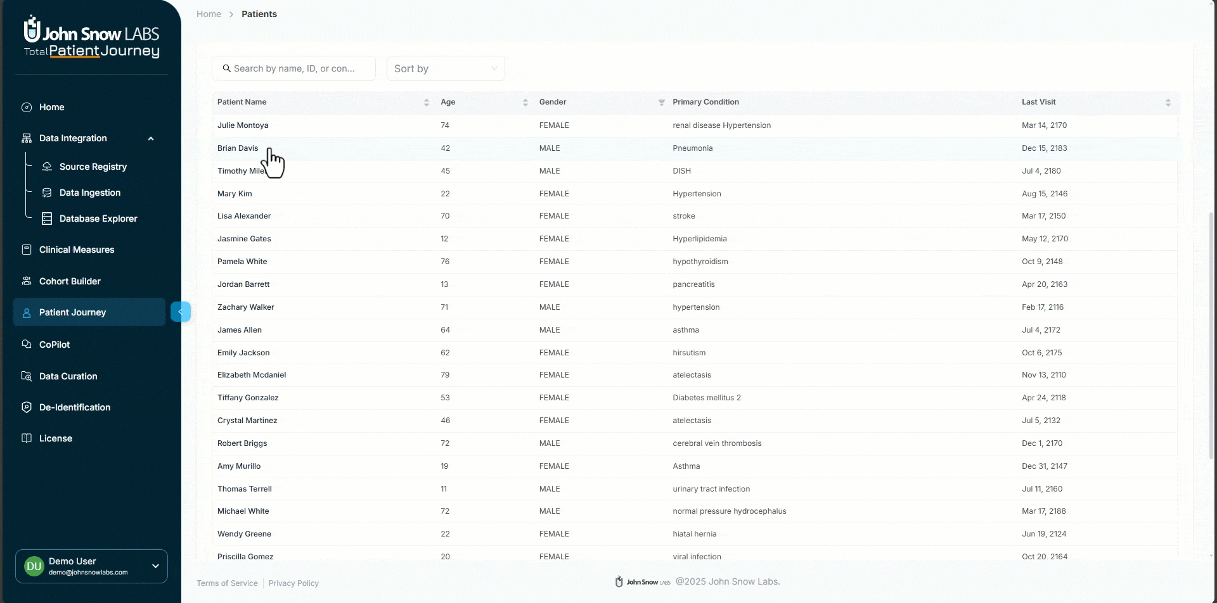Click the Cohort Builder people icon
Screen dimensions: 1217x603
27,281
